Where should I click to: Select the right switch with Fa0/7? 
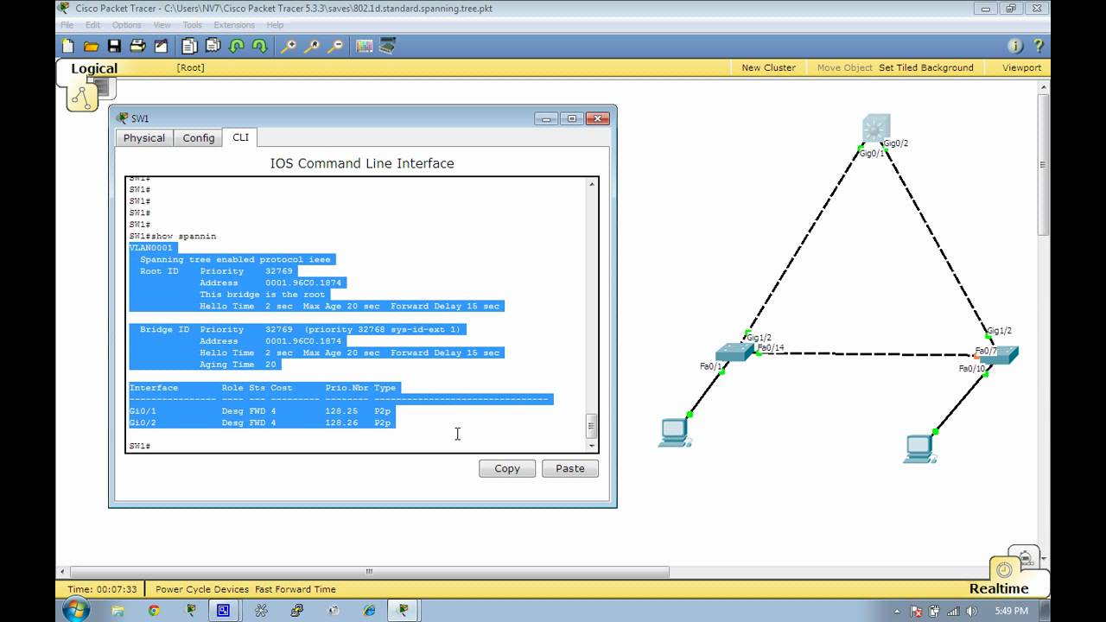pyautogui.click(x=1000, y=354)
